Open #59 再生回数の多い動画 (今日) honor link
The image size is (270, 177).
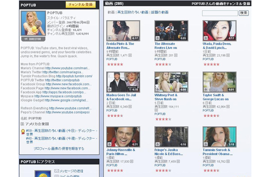click(62, 132)
